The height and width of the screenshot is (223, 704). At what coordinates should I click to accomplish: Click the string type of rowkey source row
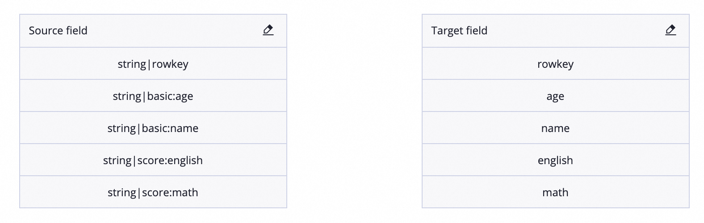132,64
